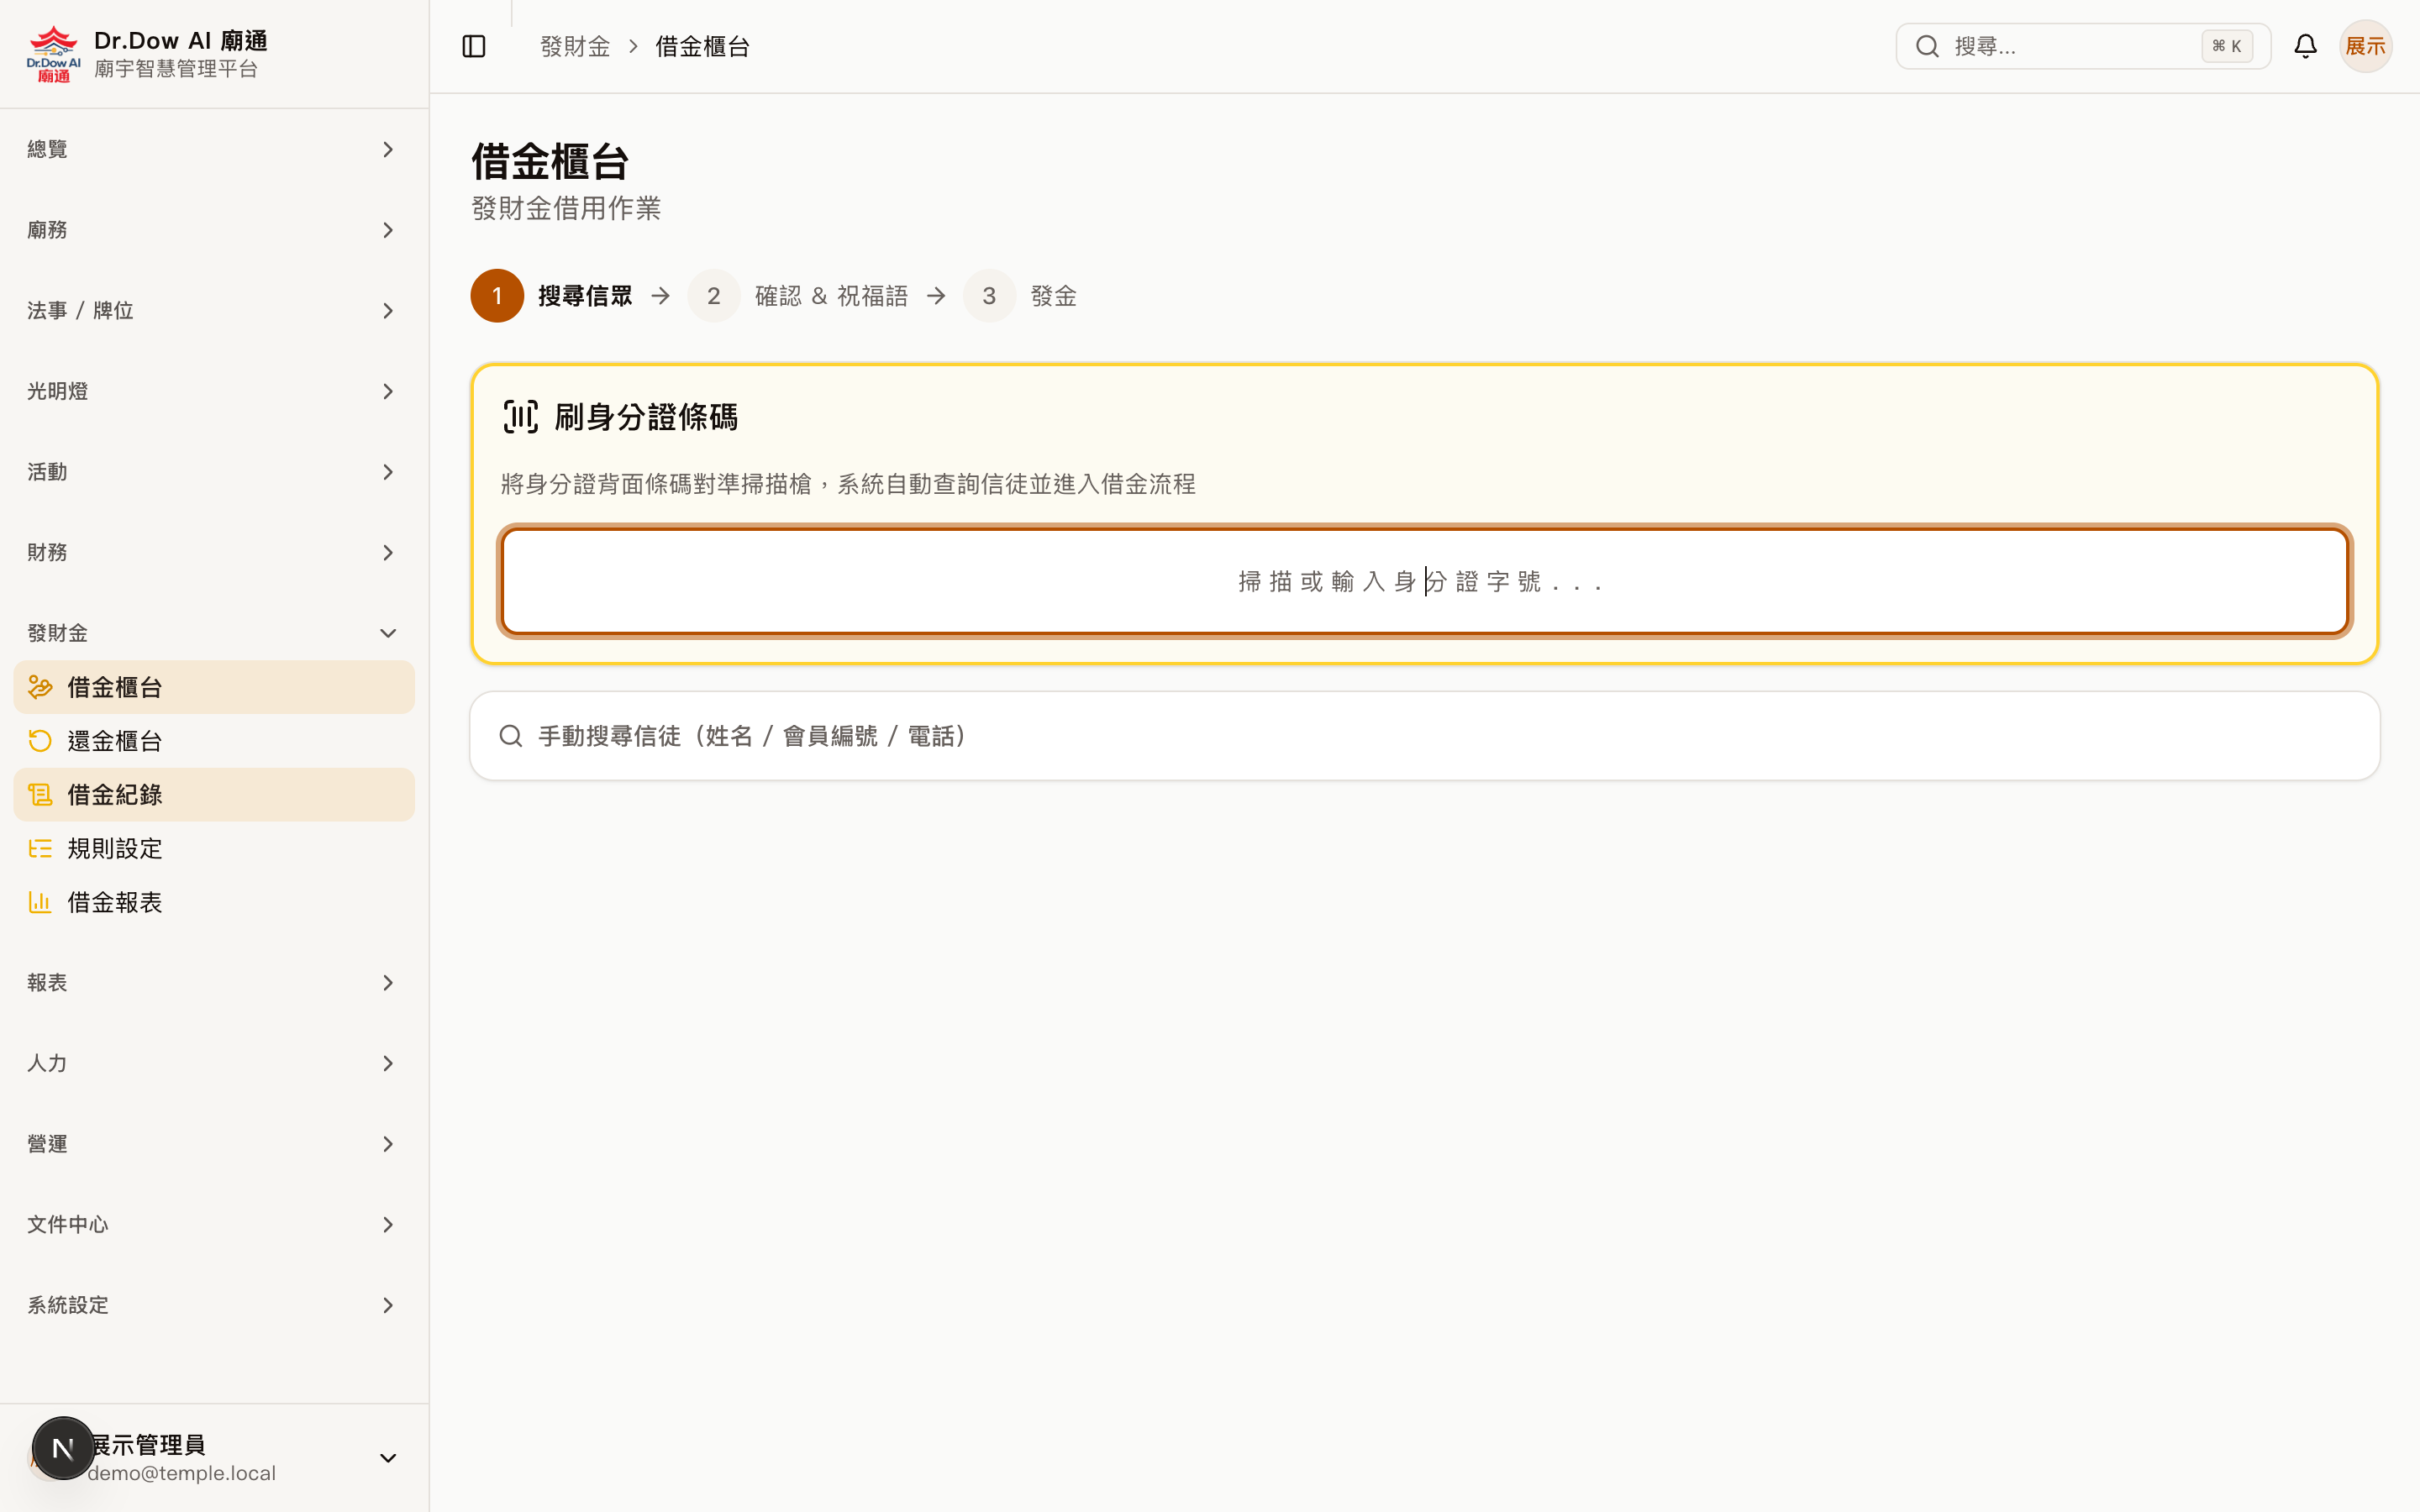The image size is (2420, 1512).
Task: Expand the account panel for 展示管理員
Action: pyautogui.click(x=388, y=1457)
